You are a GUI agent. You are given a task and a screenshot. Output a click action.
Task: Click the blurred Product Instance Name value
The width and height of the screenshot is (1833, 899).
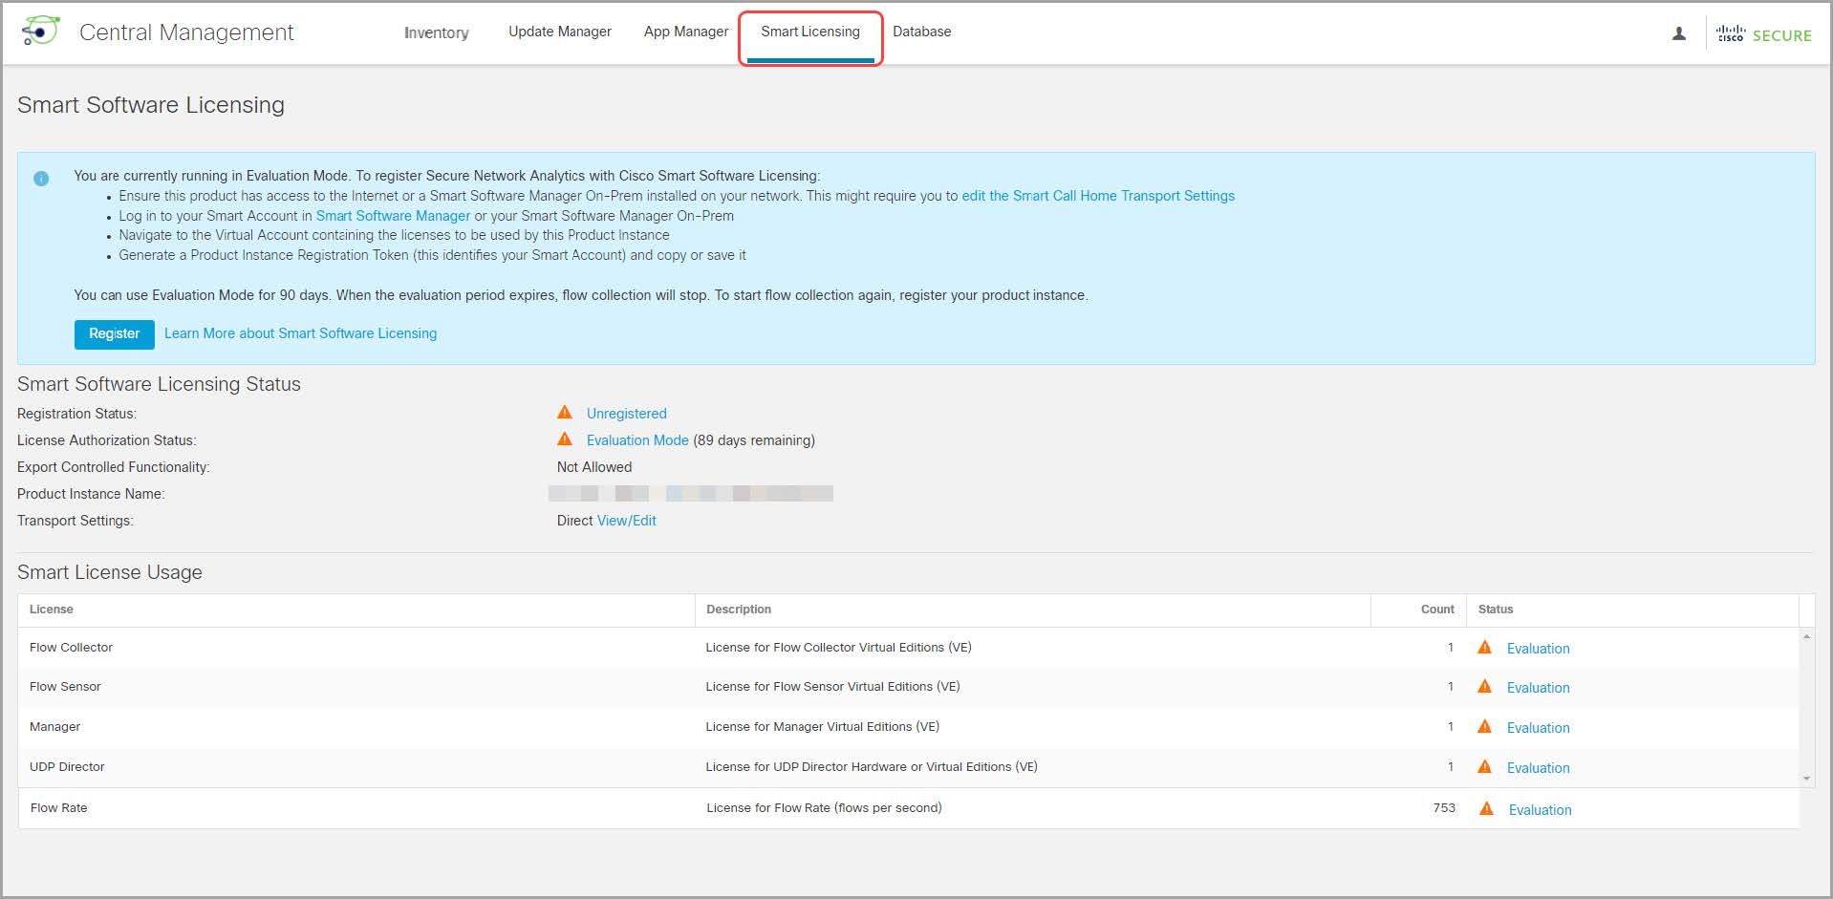(x=691, y=494)
